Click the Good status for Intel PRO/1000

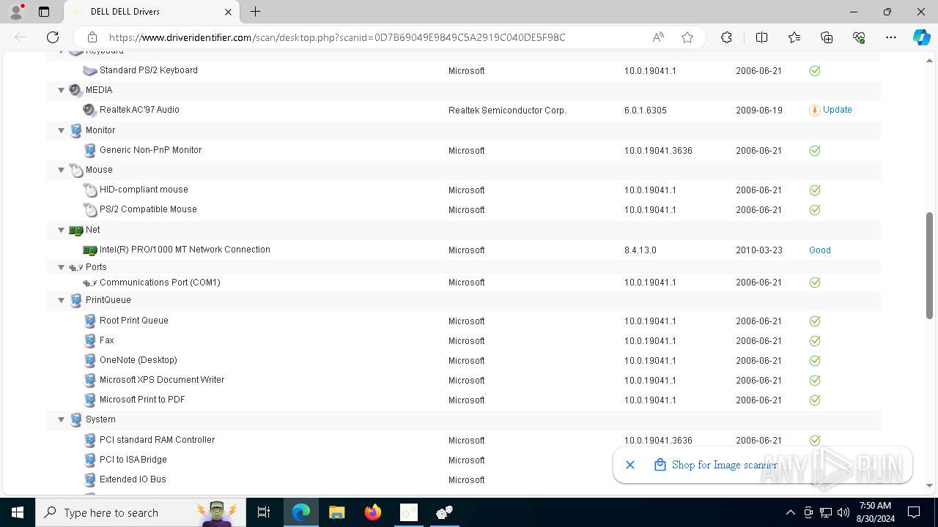(x=820, y=250)
